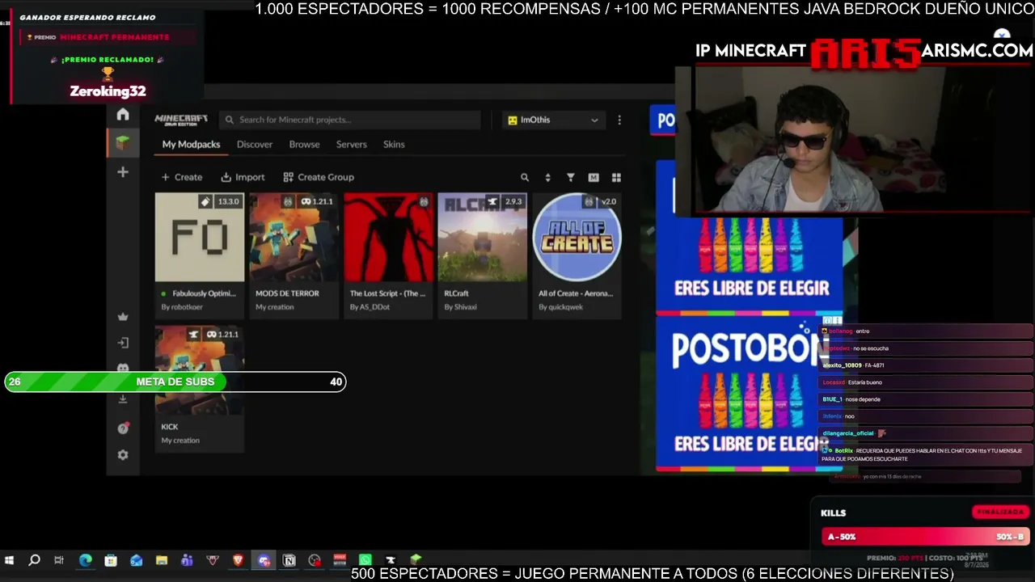The height and width of the screenshot is (582, 1035).
Task: Open OBS Studio from the taskbar
Action: tap(315, 560)
